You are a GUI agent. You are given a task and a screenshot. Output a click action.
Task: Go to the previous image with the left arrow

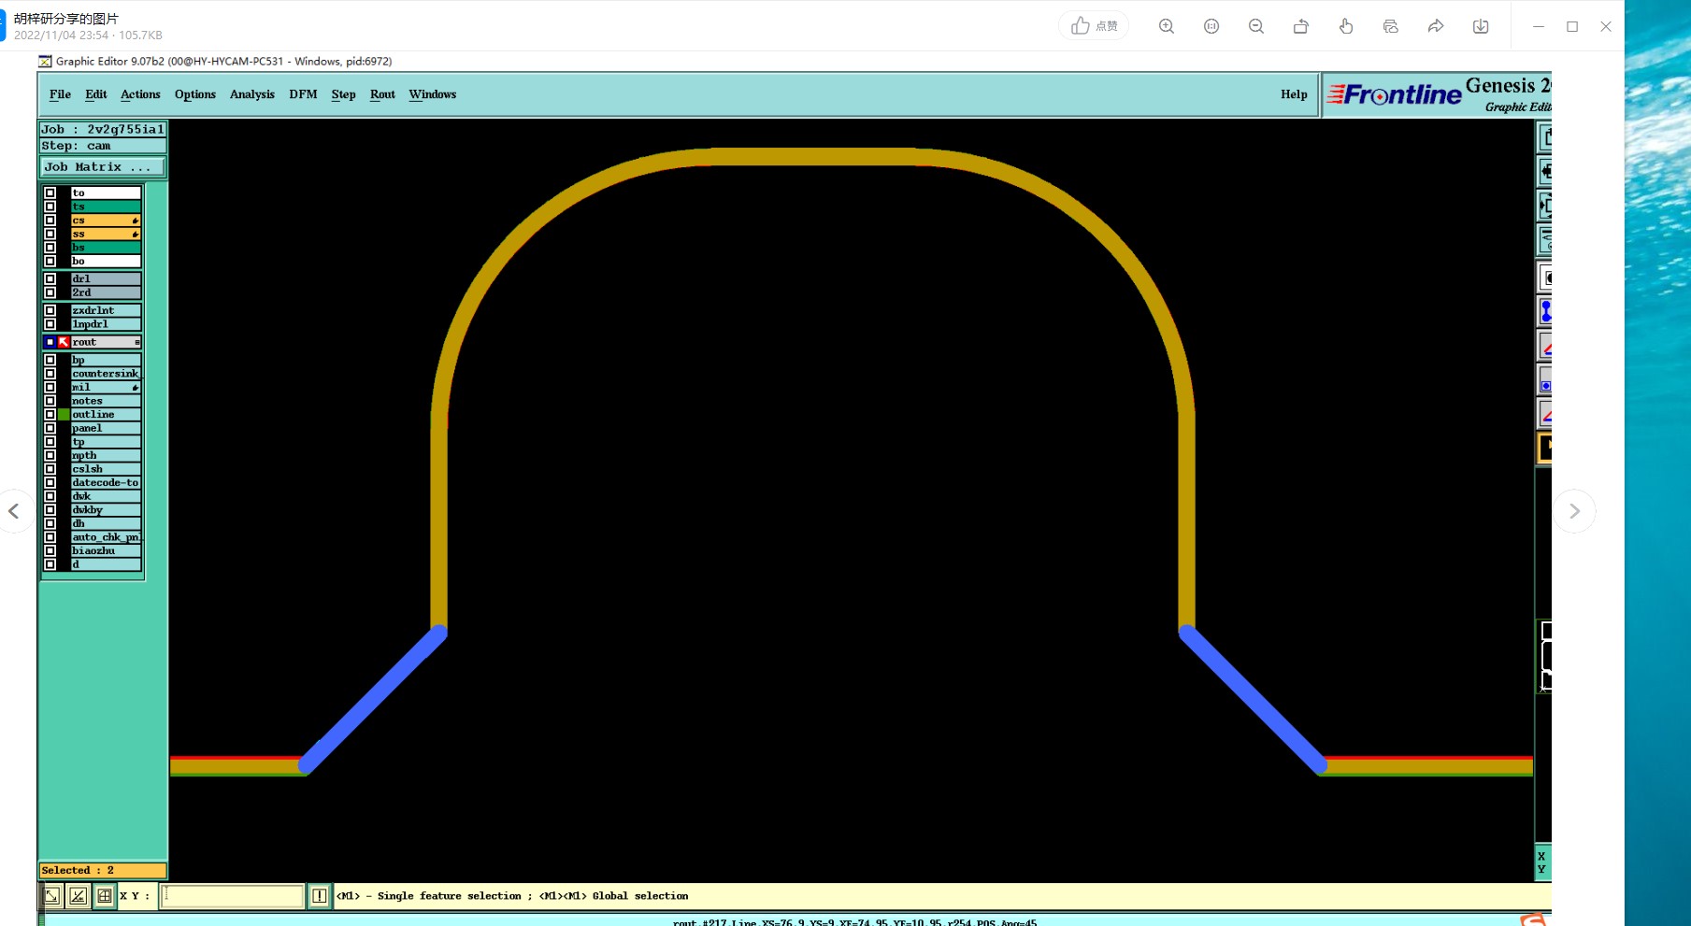point(14,511)
